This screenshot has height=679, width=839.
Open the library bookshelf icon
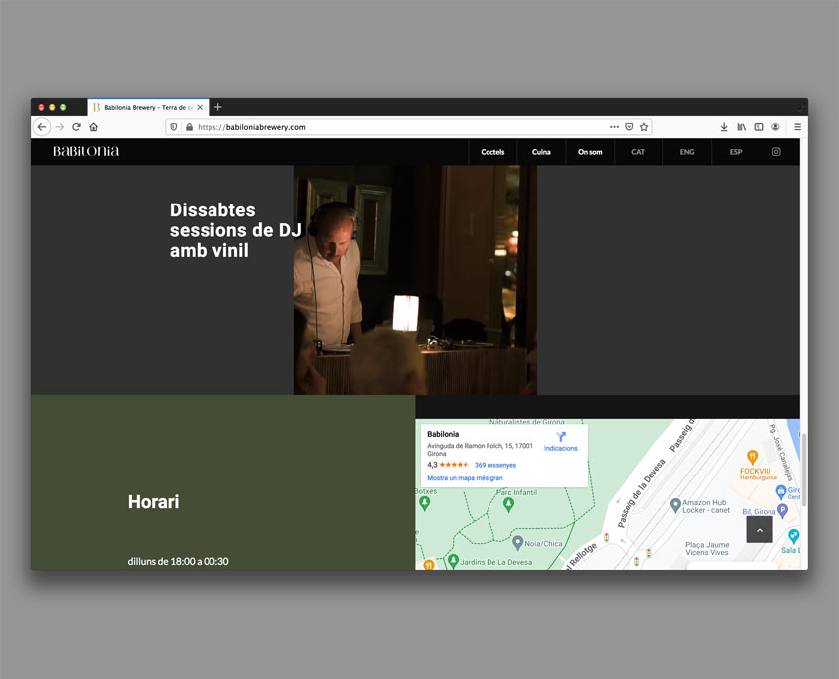[x=741, y=127]
